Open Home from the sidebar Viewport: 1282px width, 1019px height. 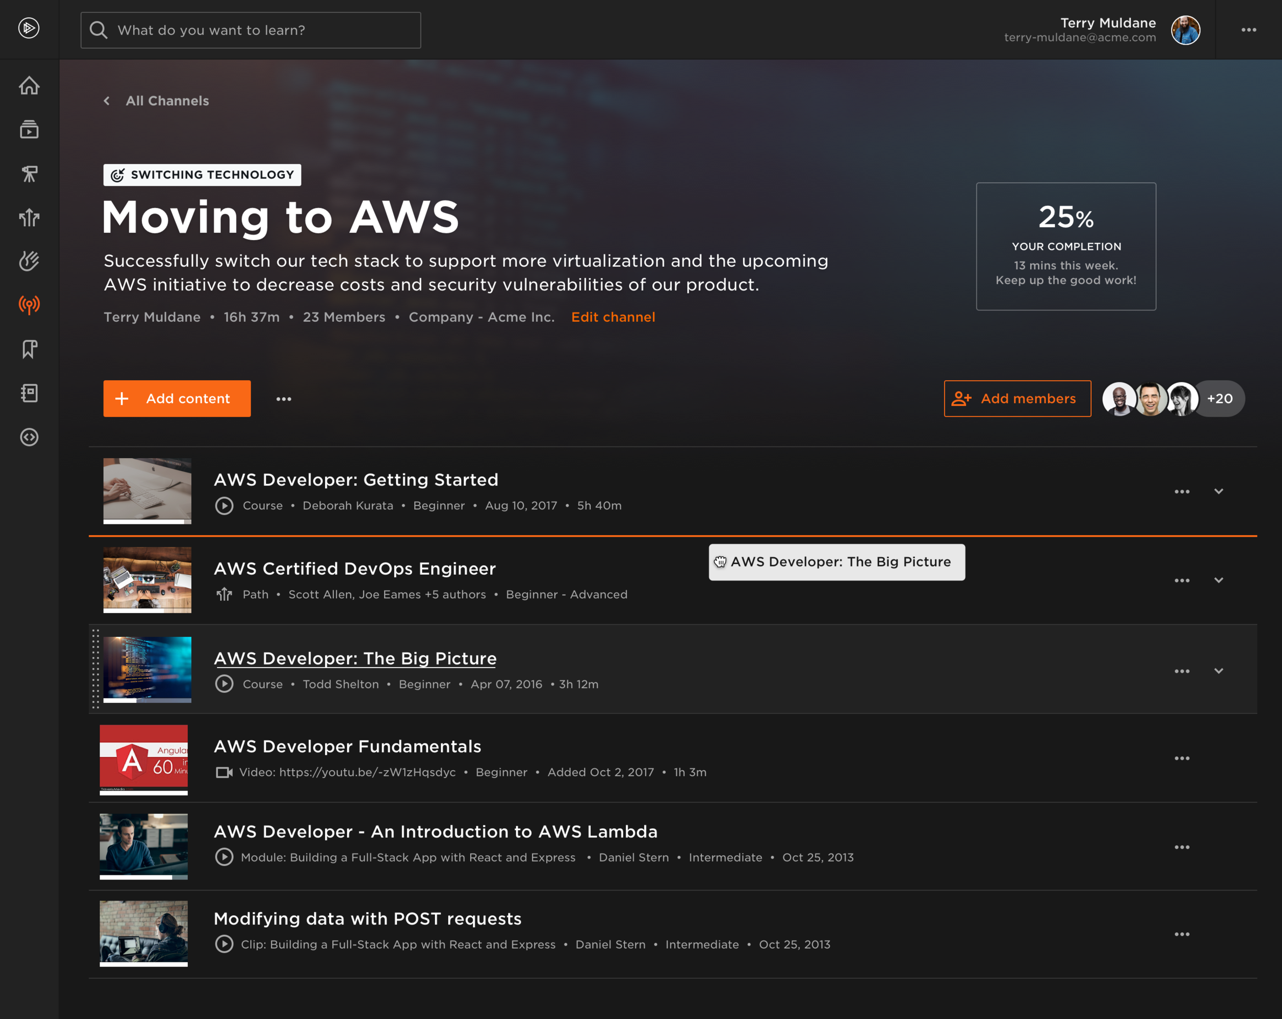(29, 86)
